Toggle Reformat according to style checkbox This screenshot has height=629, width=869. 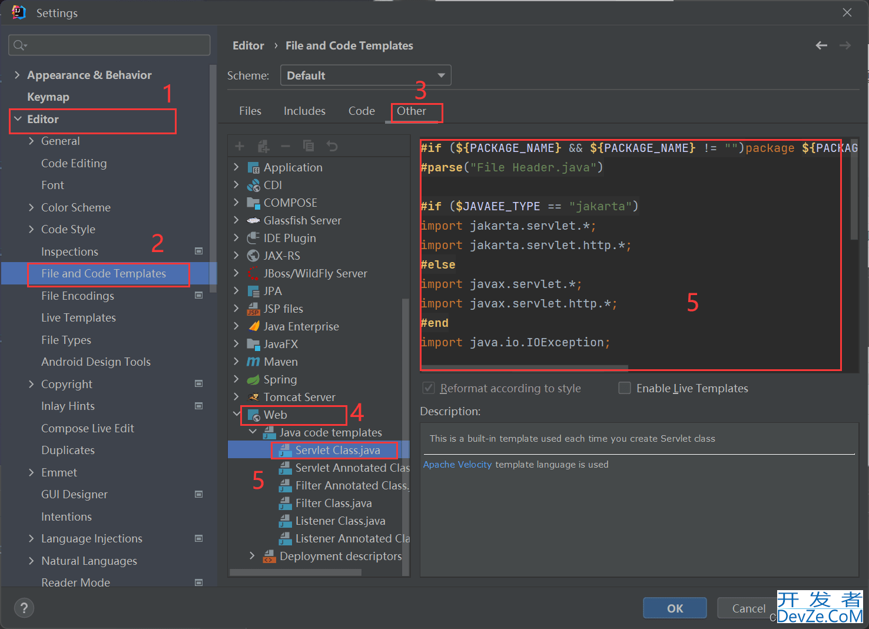[x=429, y=388]
